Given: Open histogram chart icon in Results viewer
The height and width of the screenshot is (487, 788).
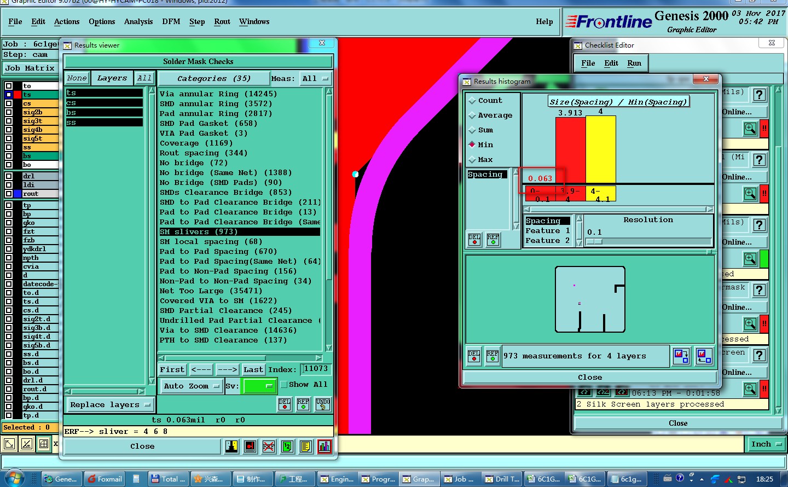Looking at the screenshot, I should click(325, 447).
